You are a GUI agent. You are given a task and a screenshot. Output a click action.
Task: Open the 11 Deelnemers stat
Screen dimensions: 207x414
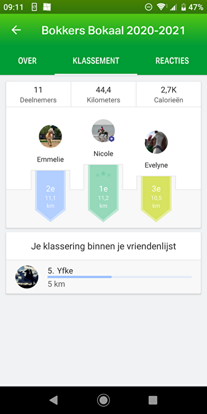[x=38, y=94]
